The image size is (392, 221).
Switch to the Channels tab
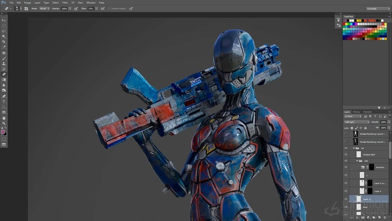point(367,112)
